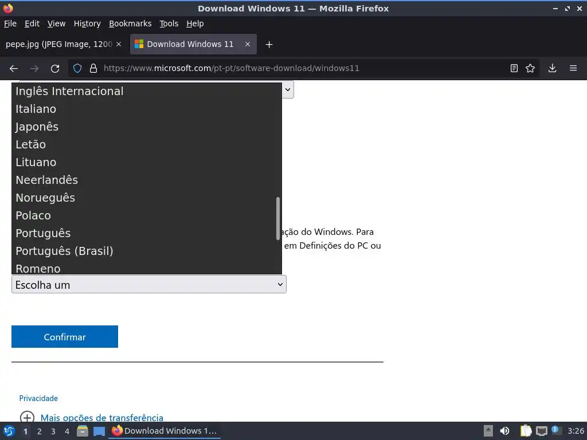Image resolution: width=587 pixels, height=440 pixels.
Task: Open Firefox hamburger application menu
Action: point(573,68)
